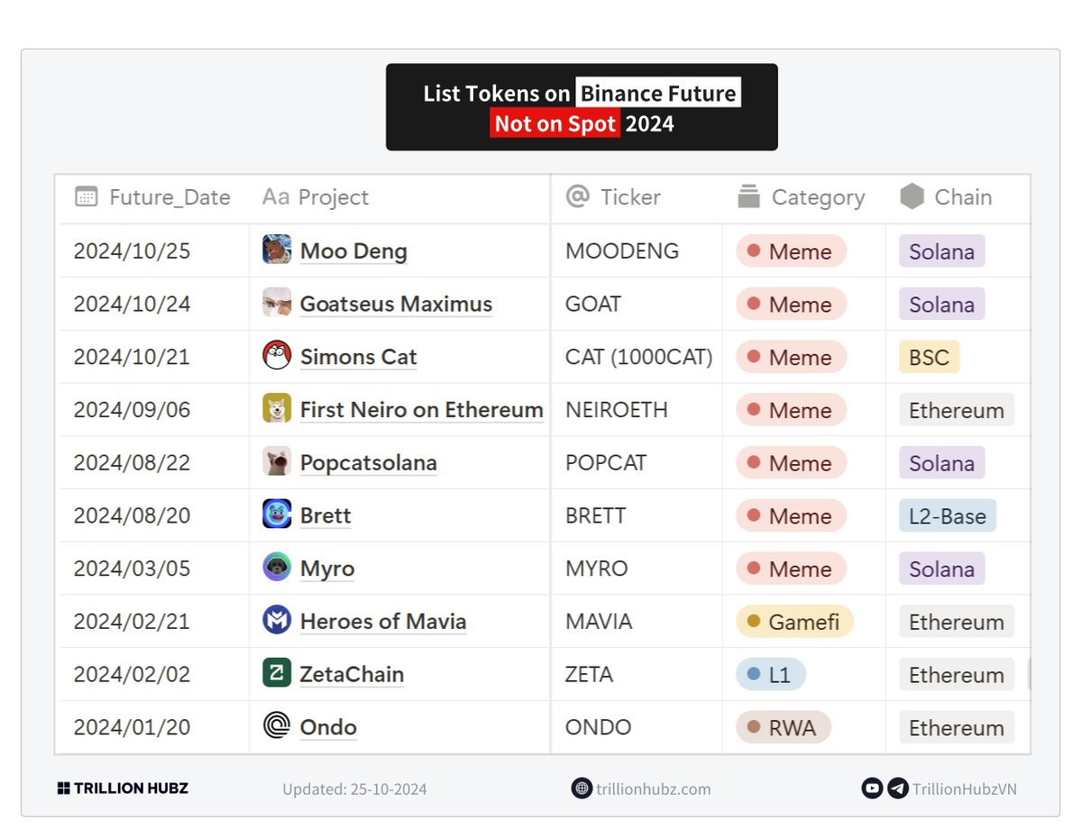The height and width of the screenshot is (838, 1082).
Task: Select the Ticker column header
Action: click(x=637, y=197)
